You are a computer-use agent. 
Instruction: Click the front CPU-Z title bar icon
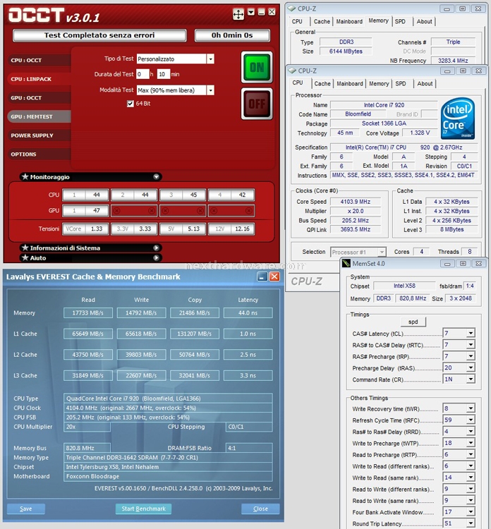point(292,71)
